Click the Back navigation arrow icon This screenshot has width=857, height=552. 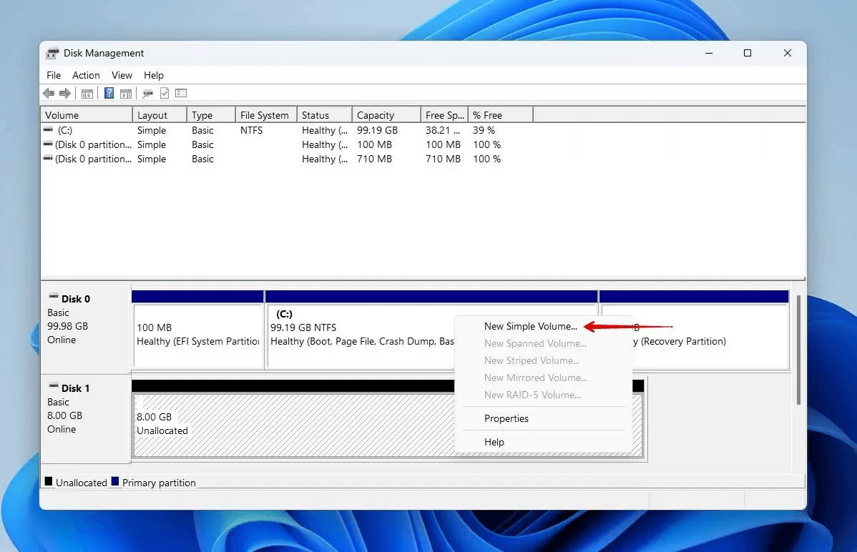tap(48, 93)
